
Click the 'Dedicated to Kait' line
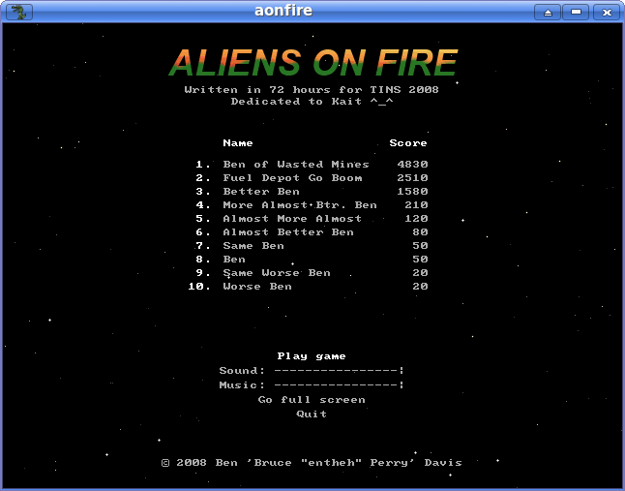(x=312, y=102)
